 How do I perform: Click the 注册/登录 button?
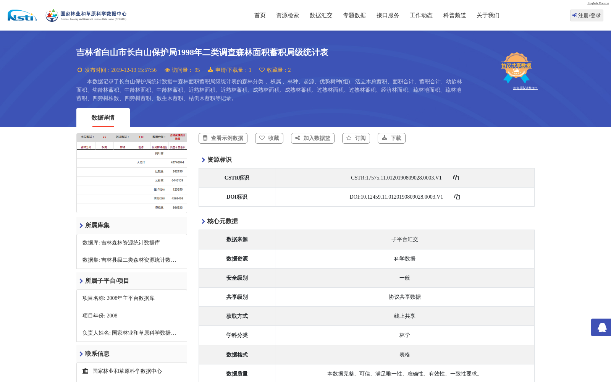(587, 15)
